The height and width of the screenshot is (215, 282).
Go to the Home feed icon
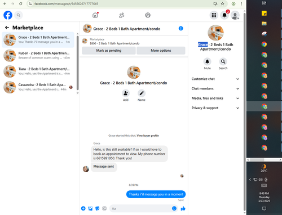(95, 15)
